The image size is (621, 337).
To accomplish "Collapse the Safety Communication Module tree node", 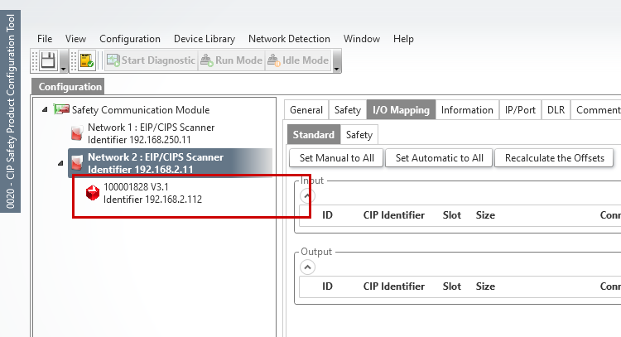I will click(x=45, y=109).
